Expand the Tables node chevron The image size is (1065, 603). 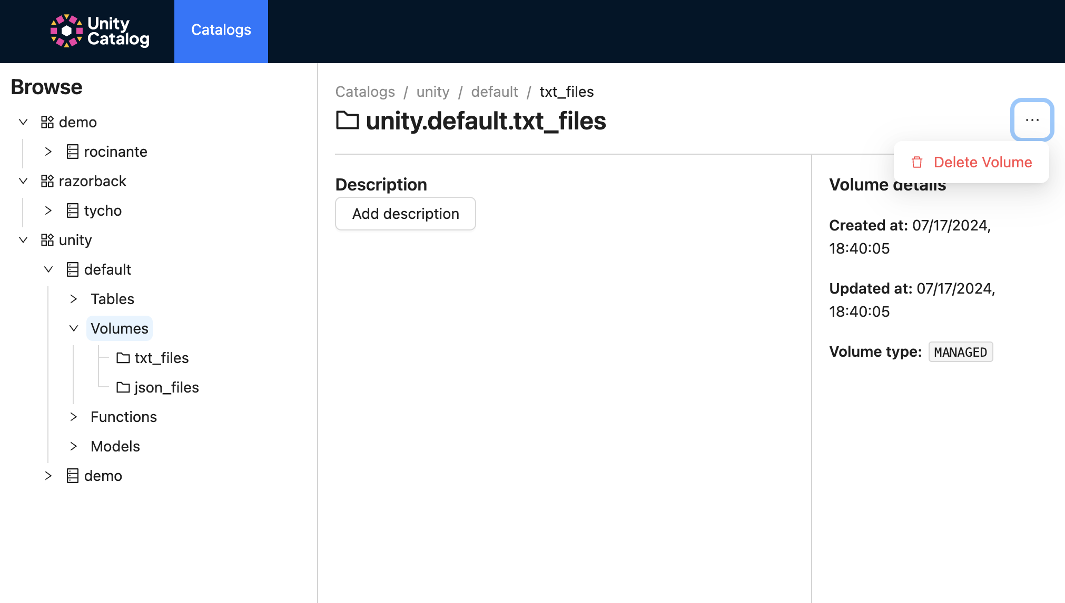tap(74, 299)
